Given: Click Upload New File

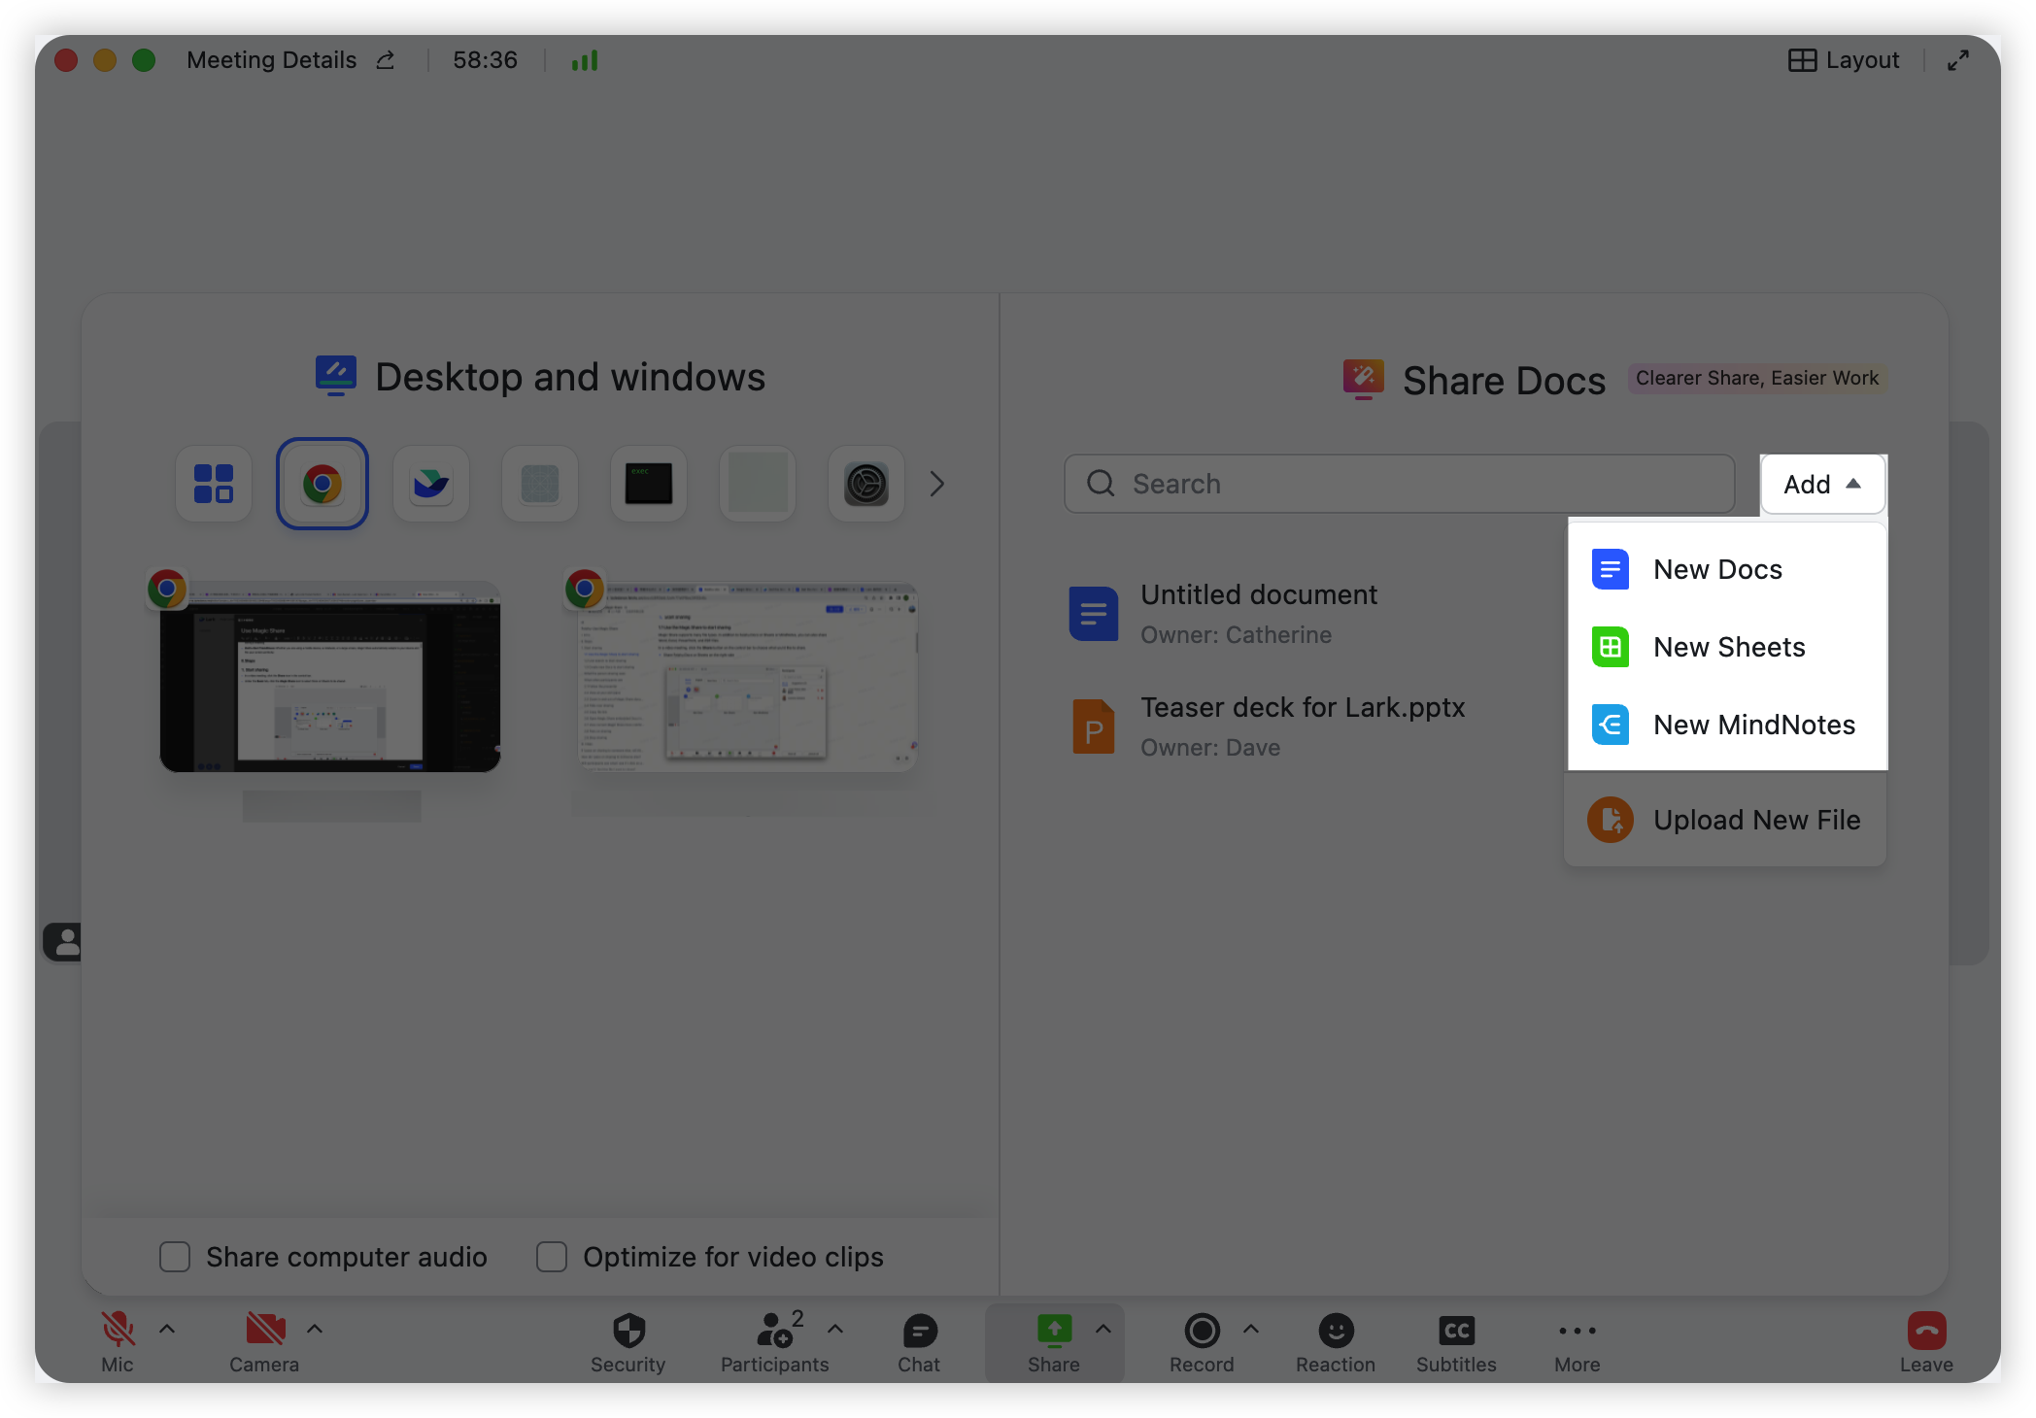Looking at the screenshot, I should tap(1756, 820).
